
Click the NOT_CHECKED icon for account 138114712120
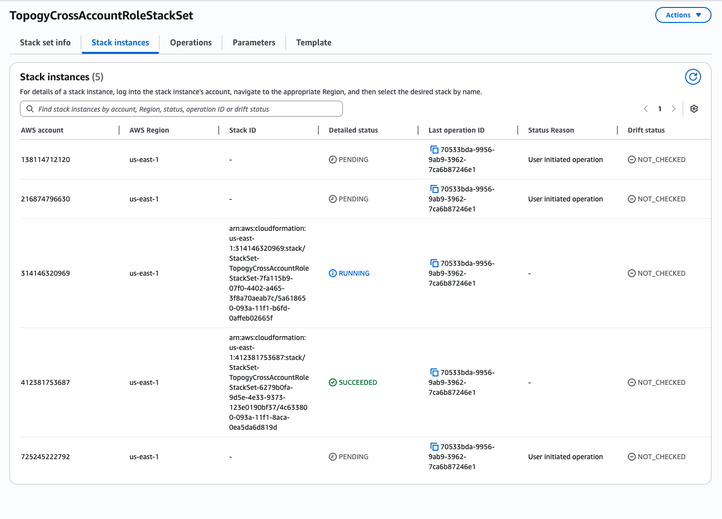click(632, 160)
